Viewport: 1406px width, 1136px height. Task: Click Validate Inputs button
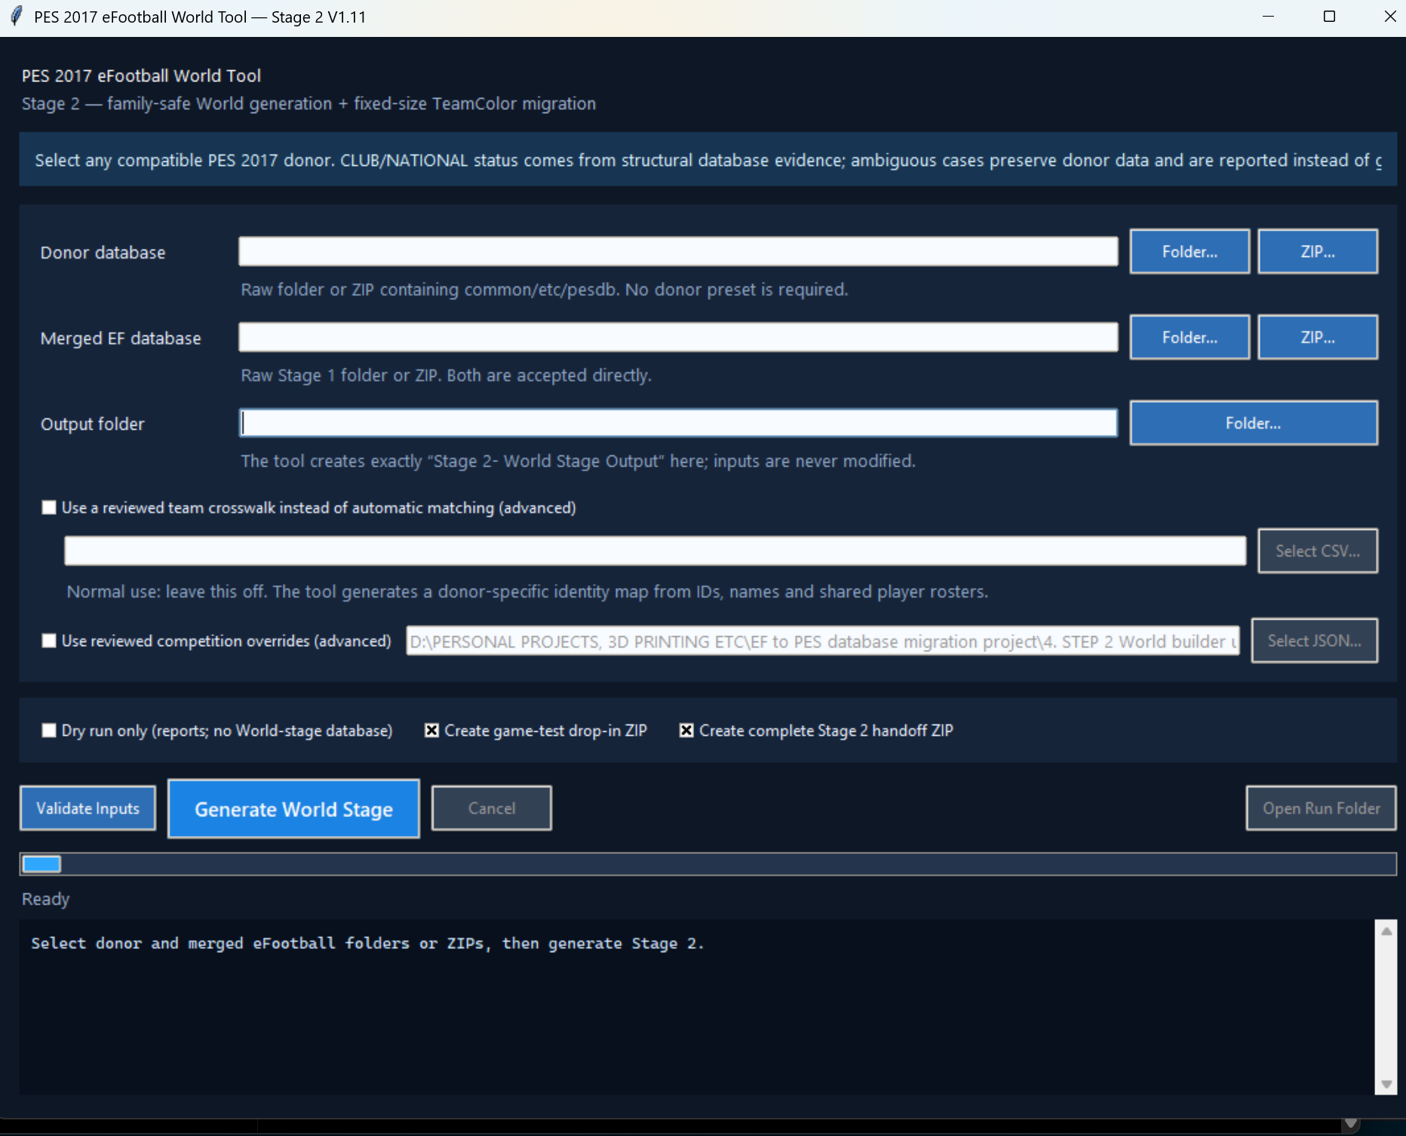pos(88,808)
